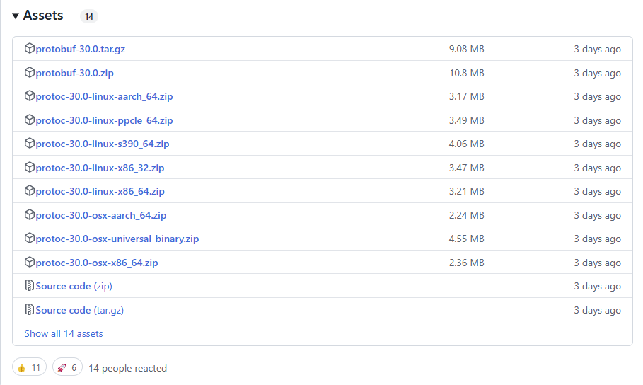Download protoc-30.0-linux-x86_32.zip

[x=100, y=168]
